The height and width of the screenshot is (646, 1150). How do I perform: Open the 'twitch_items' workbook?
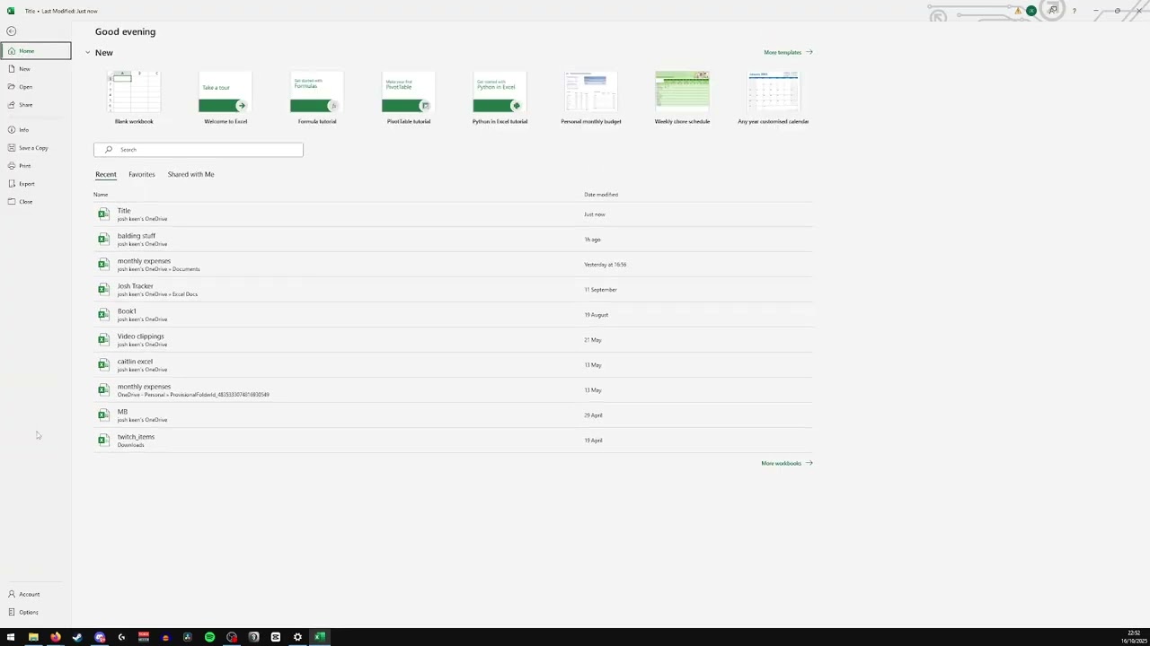[x=453, y=441]
